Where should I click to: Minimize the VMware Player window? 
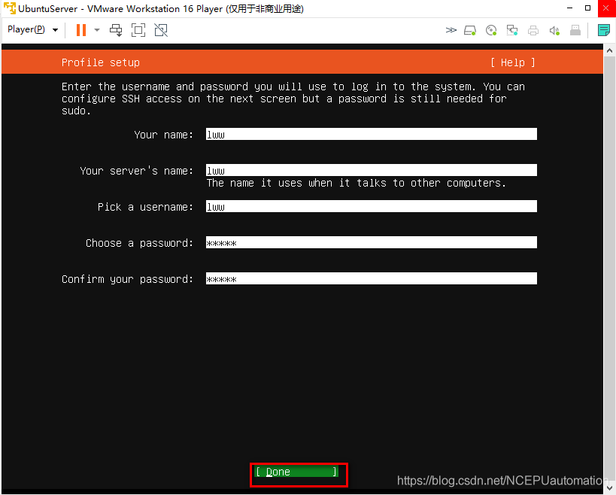click(569, 8)
